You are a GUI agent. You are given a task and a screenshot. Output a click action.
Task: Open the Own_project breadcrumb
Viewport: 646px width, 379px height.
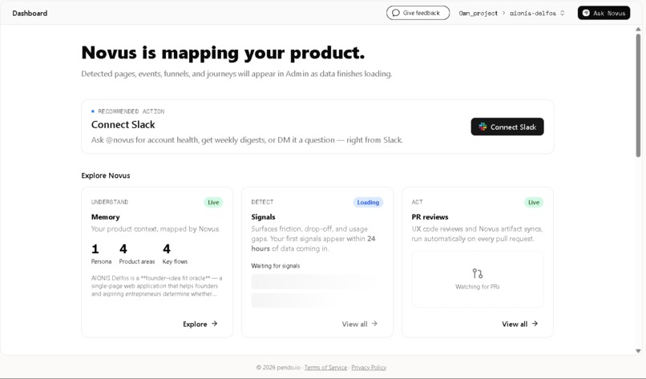(x=478, y=13)
